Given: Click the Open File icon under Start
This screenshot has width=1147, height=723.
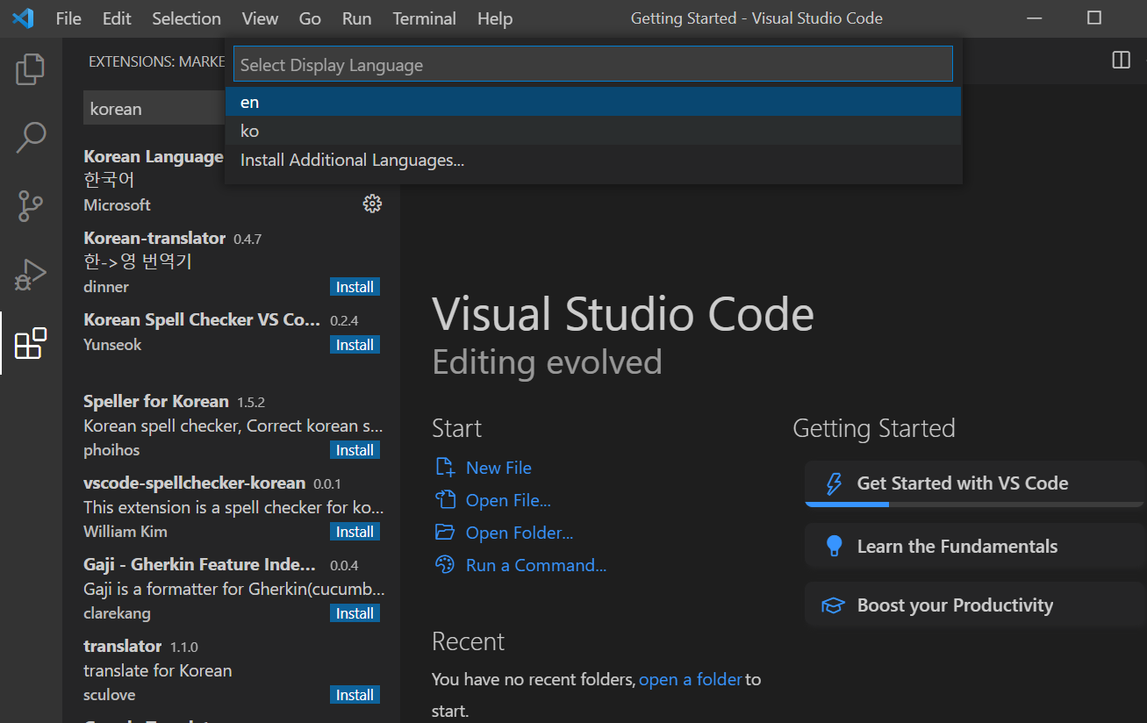Looking at the screenshot, I should 446,500.
